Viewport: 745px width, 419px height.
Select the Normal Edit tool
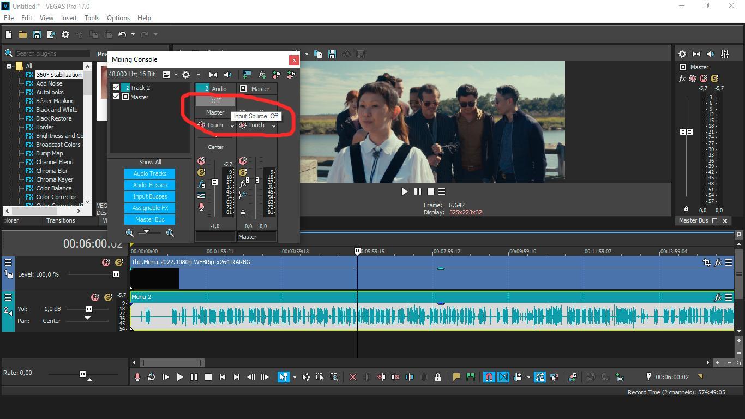tap(283, 377)
